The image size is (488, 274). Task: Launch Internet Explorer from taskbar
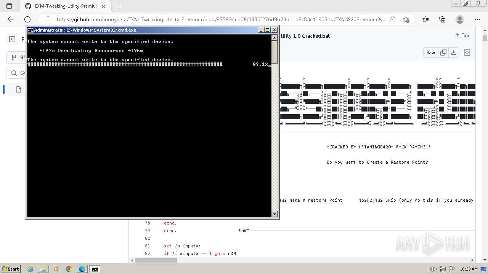(30, 269)
